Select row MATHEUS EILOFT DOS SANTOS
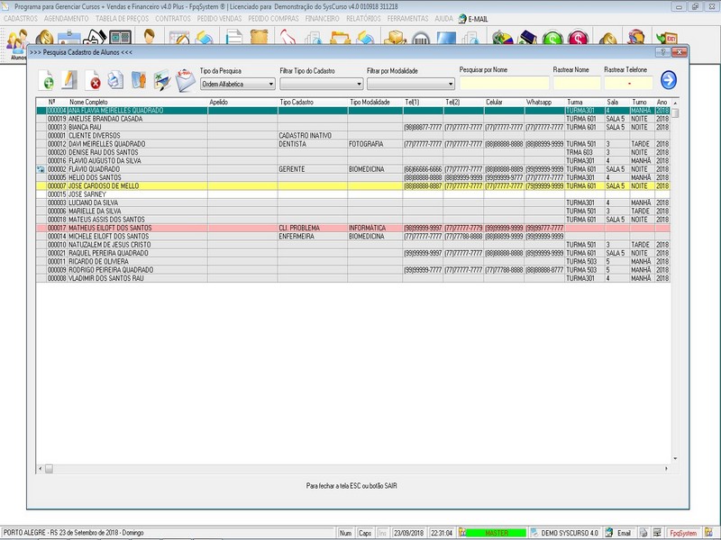The height and width of the screenshot is (540, 721). [x=353, y=228]
